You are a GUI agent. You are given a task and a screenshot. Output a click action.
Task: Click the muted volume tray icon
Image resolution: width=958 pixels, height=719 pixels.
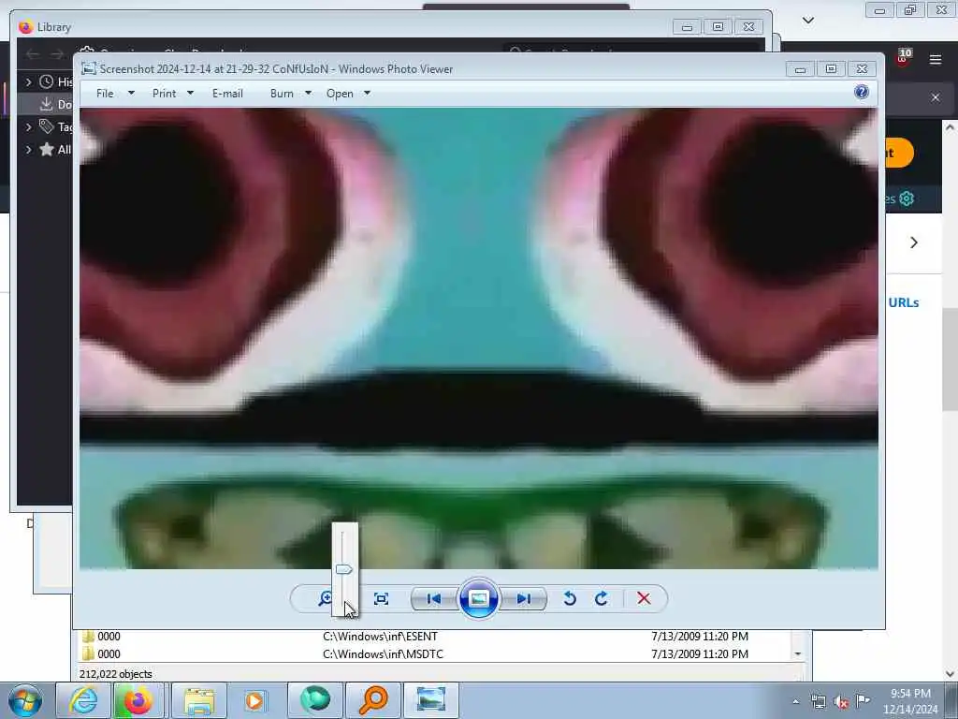(841, 702)
